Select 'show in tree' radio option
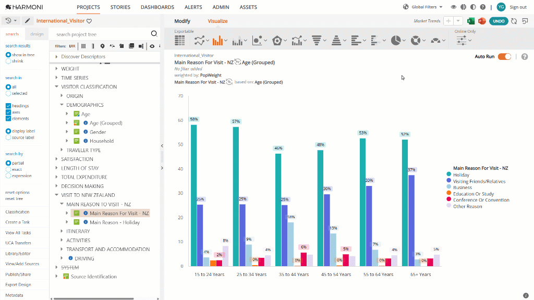Image resolution: width=534 pixels, height=300 pixels. point(8,55)
